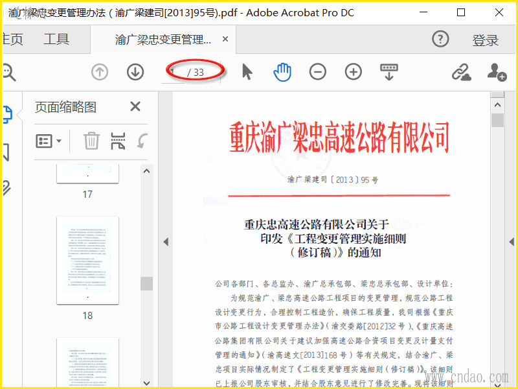
Task: Click the document scroll up arrow
Action: 497,105
